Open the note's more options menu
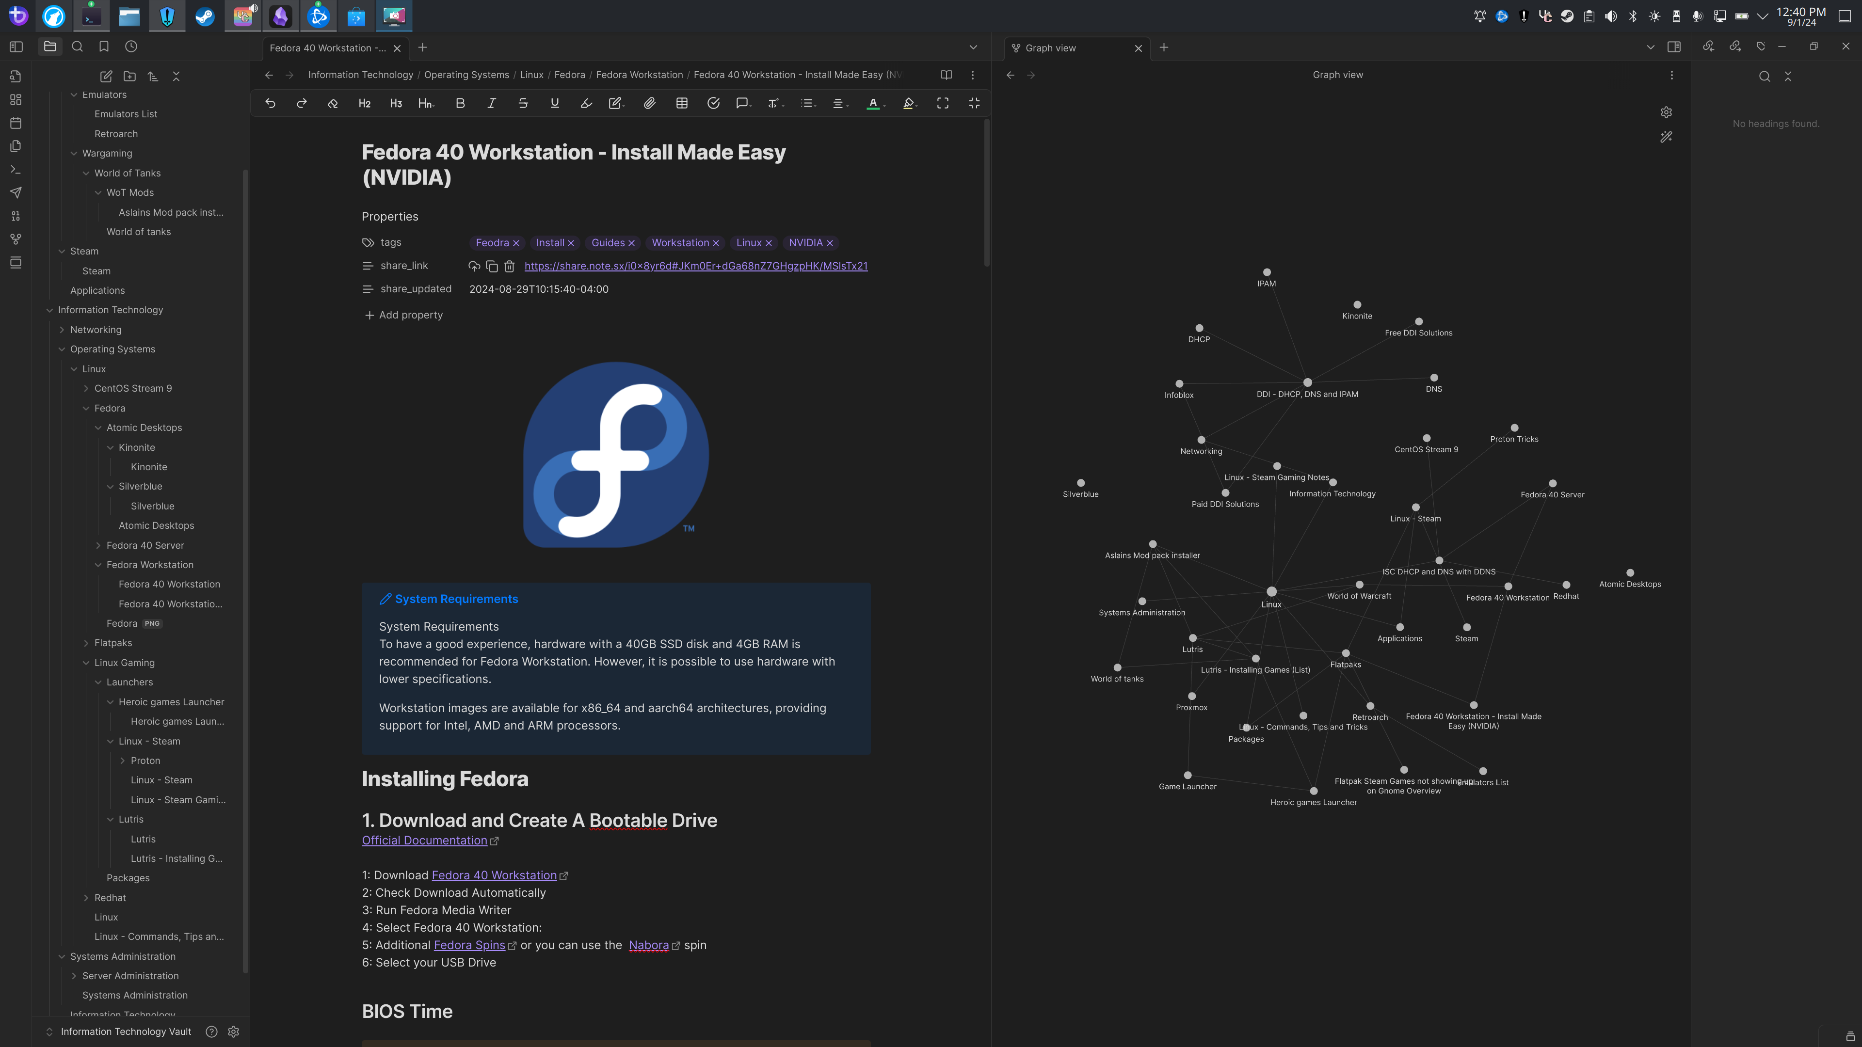The width and height of the screenshot is (1862, 1047). point(973,75)
